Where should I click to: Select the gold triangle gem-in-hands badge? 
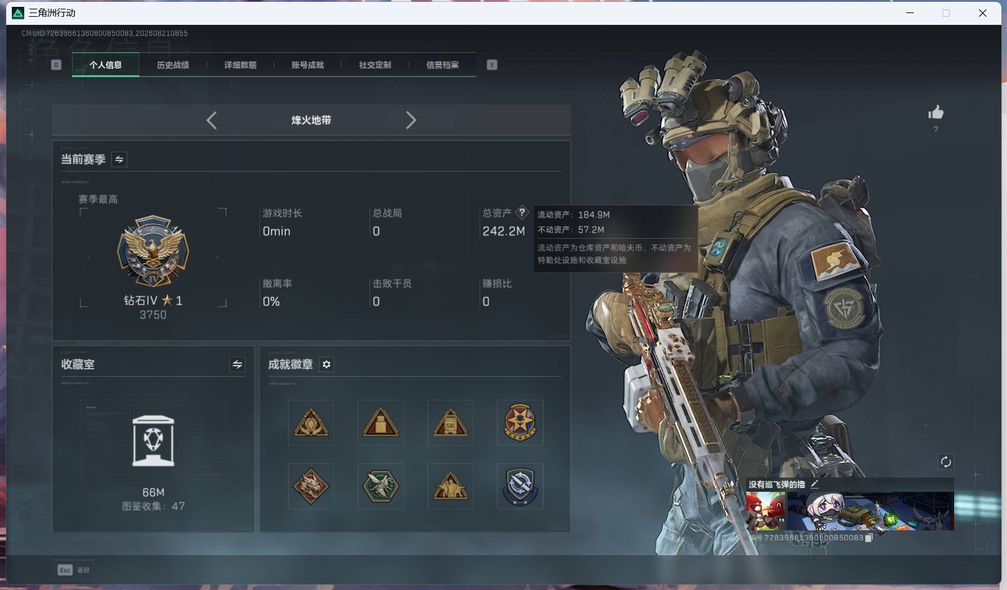tap(311, 423)
